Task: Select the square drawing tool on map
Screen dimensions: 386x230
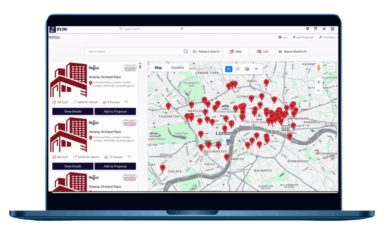Action: pos(237,69)
